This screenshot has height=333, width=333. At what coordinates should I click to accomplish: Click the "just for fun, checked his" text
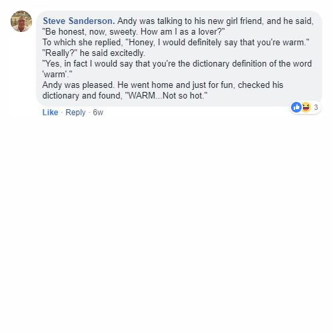pyautogui.click(x=238, y=85)
